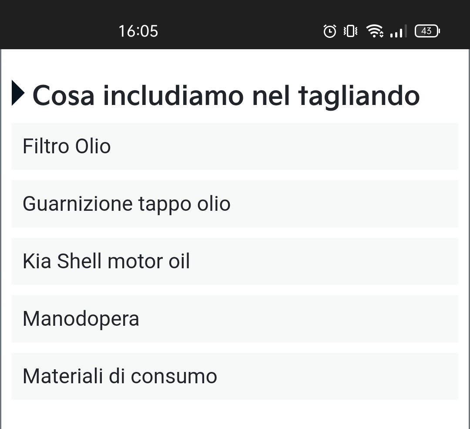Viewport: 470px width, 429px height.
Task: Click the Kia Shell motor oil text
Action: click(x=106, y=261)
